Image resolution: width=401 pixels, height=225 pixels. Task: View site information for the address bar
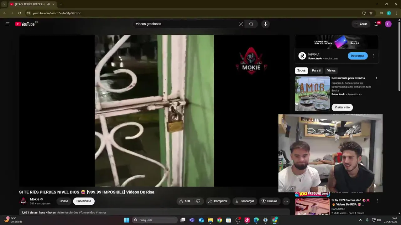[x=29, y=13]
